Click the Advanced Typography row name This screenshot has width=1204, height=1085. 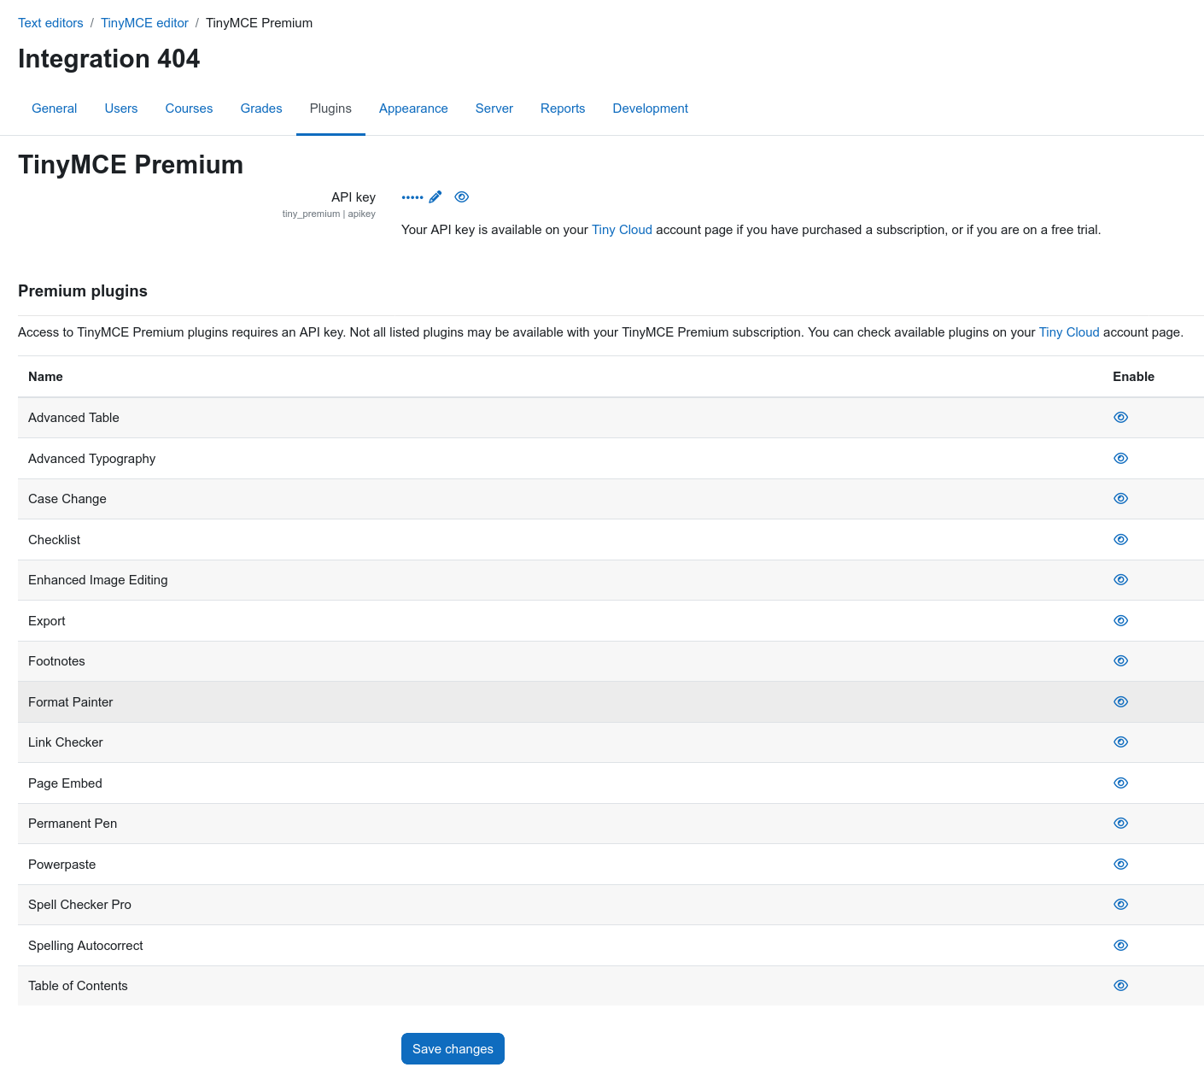click(91, 459)
